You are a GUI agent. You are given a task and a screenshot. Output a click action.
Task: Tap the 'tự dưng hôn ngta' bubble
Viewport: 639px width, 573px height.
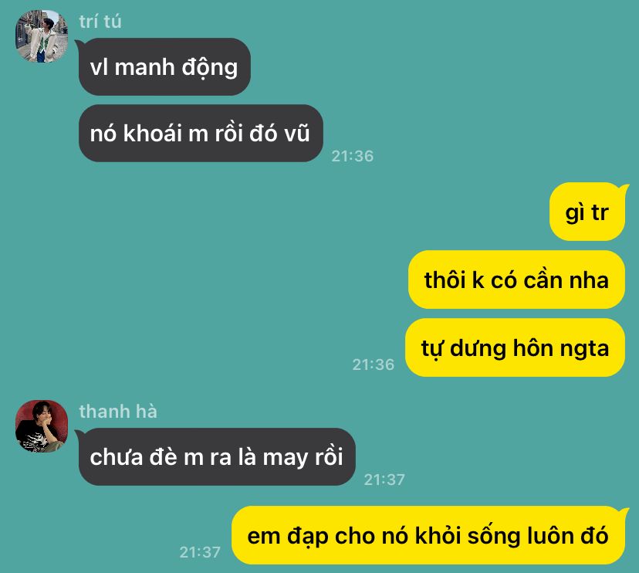click(x=515, y=348)
